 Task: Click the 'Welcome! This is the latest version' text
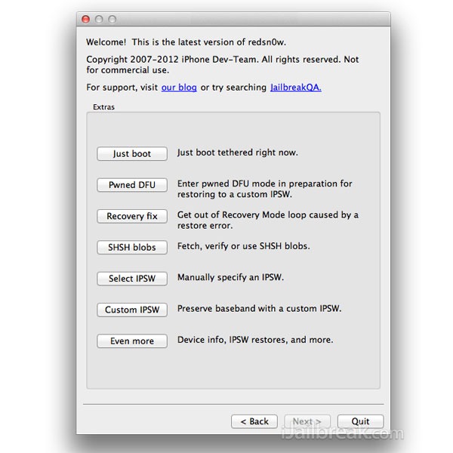click(x=186, y=42)
